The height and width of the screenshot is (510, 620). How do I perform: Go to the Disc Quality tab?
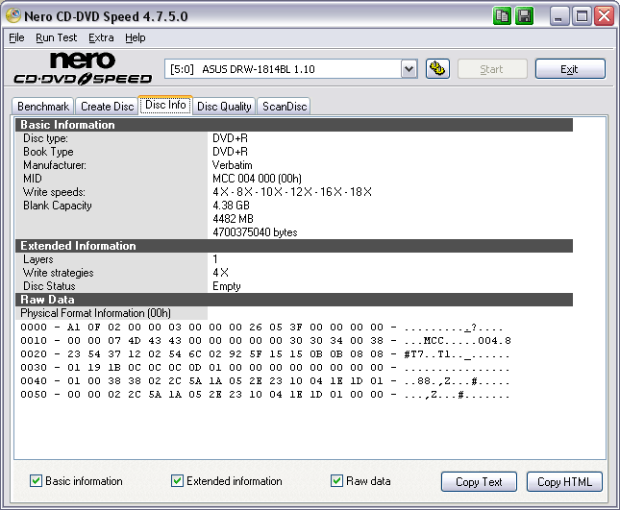point(224,107)
